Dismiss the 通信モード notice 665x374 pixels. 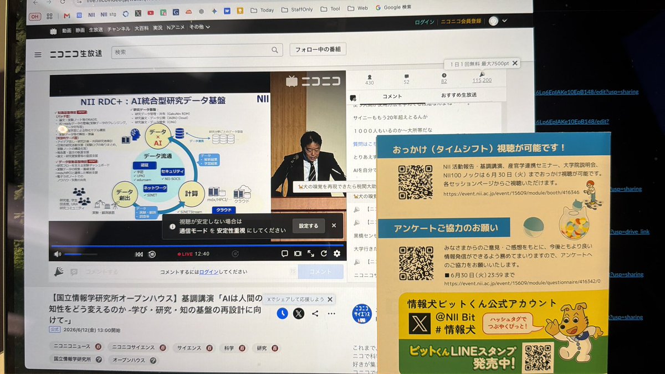[334, 226]
